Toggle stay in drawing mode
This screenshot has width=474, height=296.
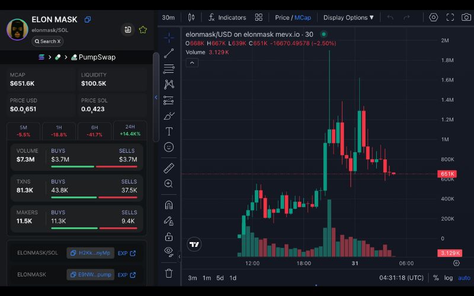(x=169, y=221)
